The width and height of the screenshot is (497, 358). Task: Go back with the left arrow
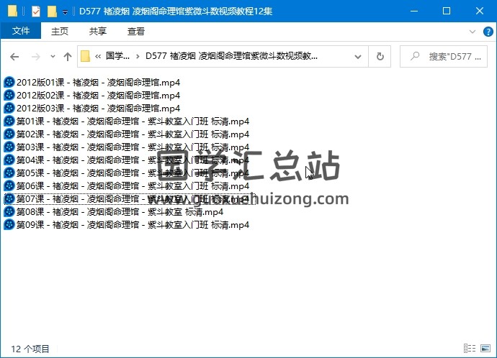(x=14, y=57)
